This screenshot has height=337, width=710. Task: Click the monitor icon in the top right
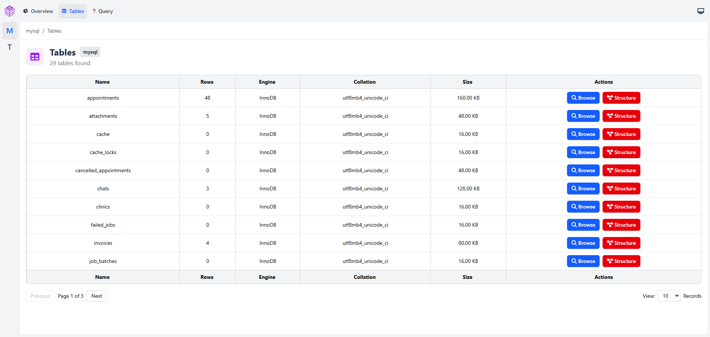click(x=700, y=11)
